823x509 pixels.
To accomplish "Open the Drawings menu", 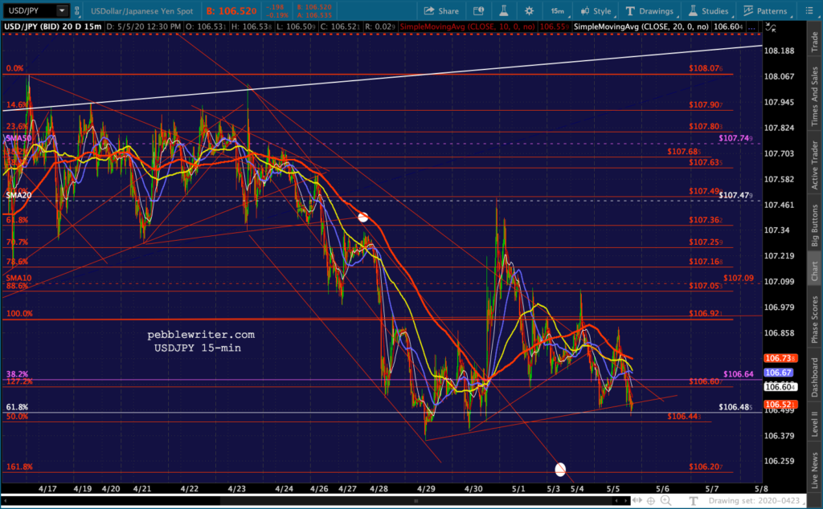I will (x=650, y=10).
